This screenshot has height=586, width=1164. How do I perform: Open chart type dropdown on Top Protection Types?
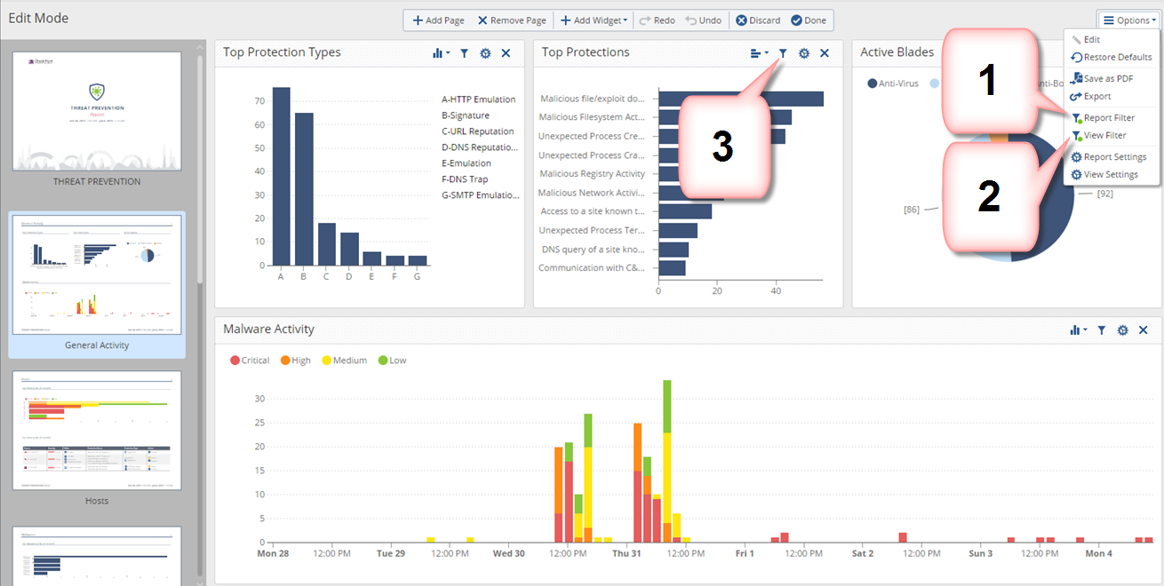pyautogui.click(x=441, y=53)
